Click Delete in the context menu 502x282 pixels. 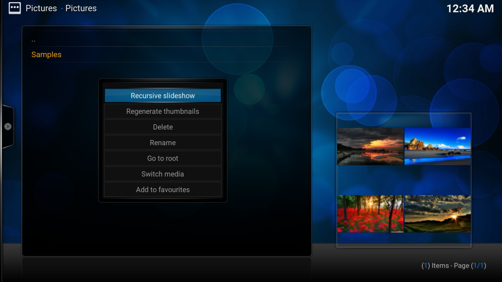[163, 127]
